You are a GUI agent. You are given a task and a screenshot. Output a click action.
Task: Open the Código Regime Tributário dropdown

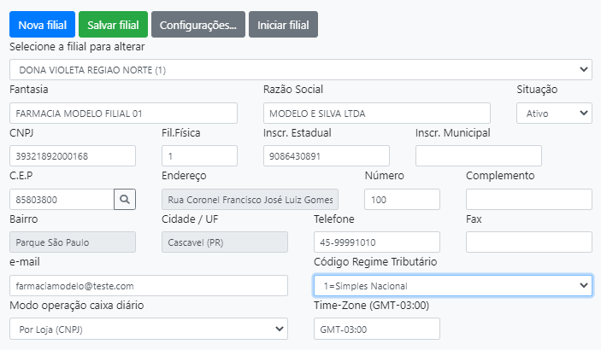click(452, 285)
